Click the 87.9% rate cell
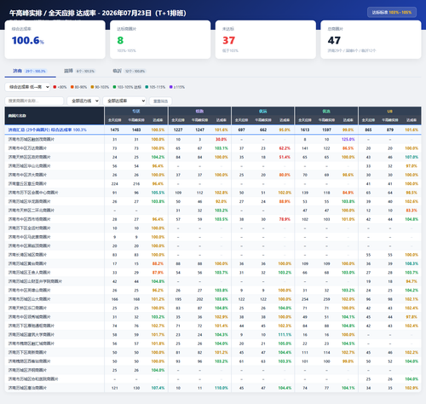 click(158, 273)
